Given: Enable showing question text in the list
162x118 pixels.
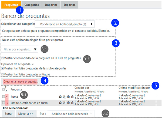Looking at the screenshot, I should [x=3, y=58].
